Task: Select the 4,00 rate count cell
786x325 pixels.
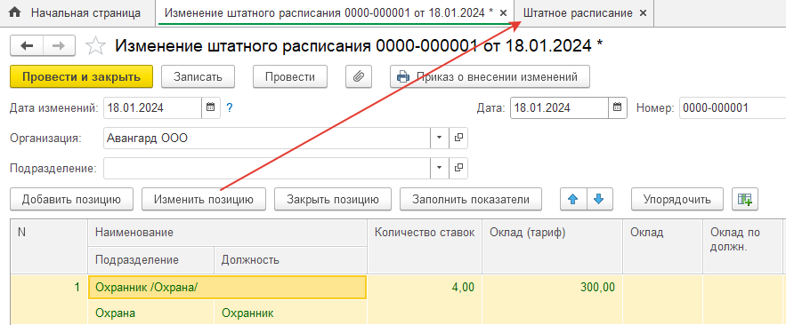Action: 425,300
